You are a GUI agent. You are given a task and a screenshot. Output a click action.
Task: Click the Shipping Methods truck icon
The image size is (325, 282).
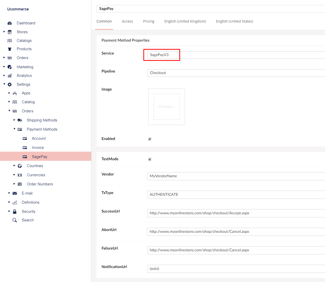tap(20, 120)
